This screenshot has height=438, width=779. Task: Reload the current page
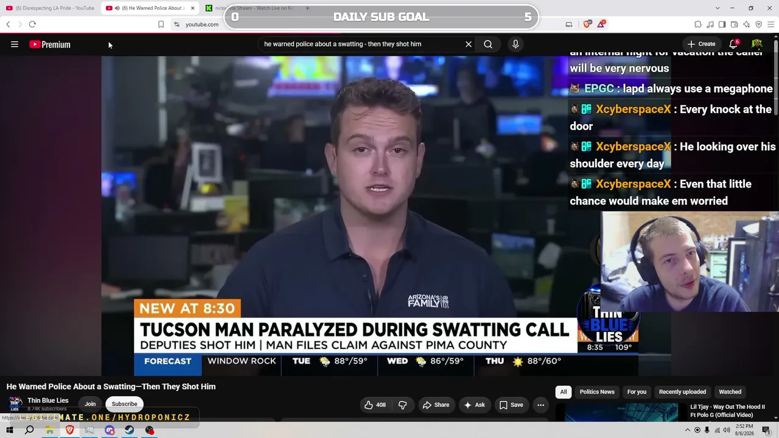(x=32, y=24)
